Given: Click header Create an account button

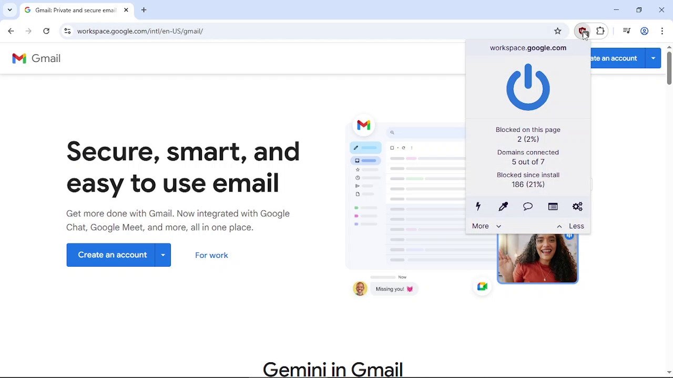Looking at the screenshot, I should point(618,58).
